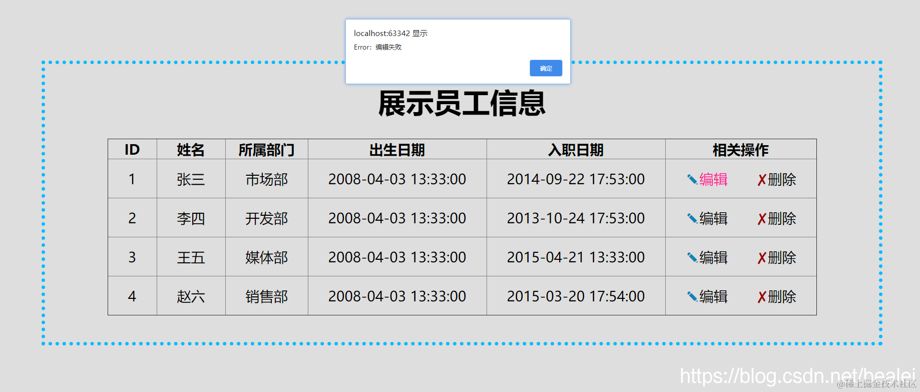Select the 相关操作 column header

tap(740, 150)
